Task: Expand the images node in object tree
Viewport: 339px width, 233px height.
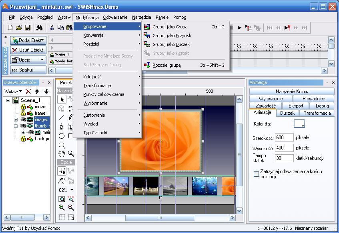Action: pyautogui.click(x=16, y=119)
